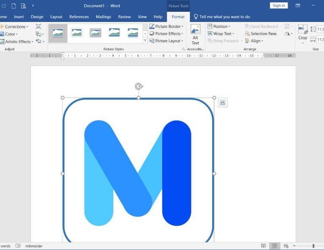The image size is (324, 250).
Task: Switch to Web Layout view
Action: (x=286, y=246)
